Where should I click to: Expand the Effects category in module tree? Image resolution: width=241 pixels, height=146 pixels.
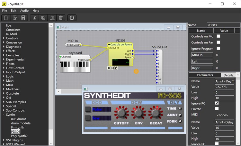tap(4, 51)
